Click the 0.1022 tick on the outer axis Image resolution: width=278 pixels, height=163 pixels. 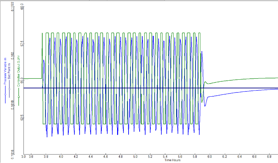(x=12, y=7)
